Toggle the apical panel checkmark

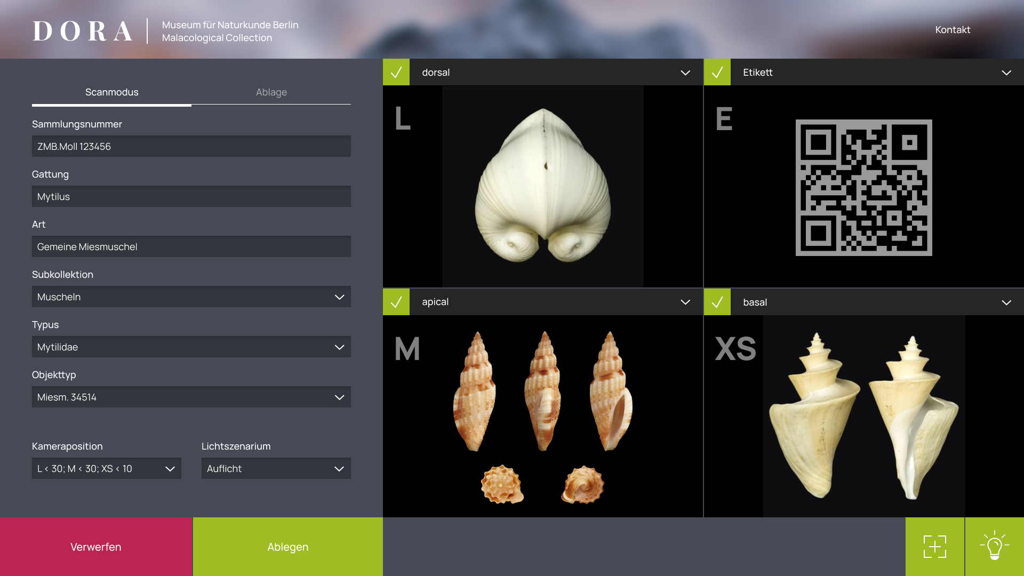point(396,302)
